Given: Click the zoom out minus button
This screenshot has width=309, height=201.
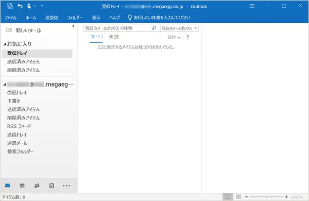Looking at the screenshot, I should point(246,197).
